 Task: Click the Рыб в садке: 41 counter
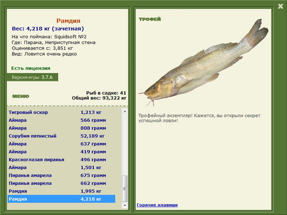106,93
